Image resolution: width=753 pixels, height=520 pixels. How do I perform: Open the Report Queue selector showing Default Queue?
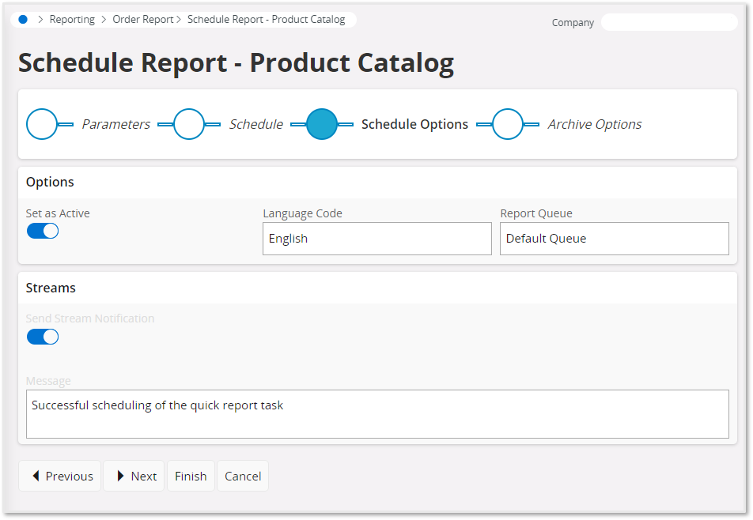pyautogui.click(x=615, y=238)
